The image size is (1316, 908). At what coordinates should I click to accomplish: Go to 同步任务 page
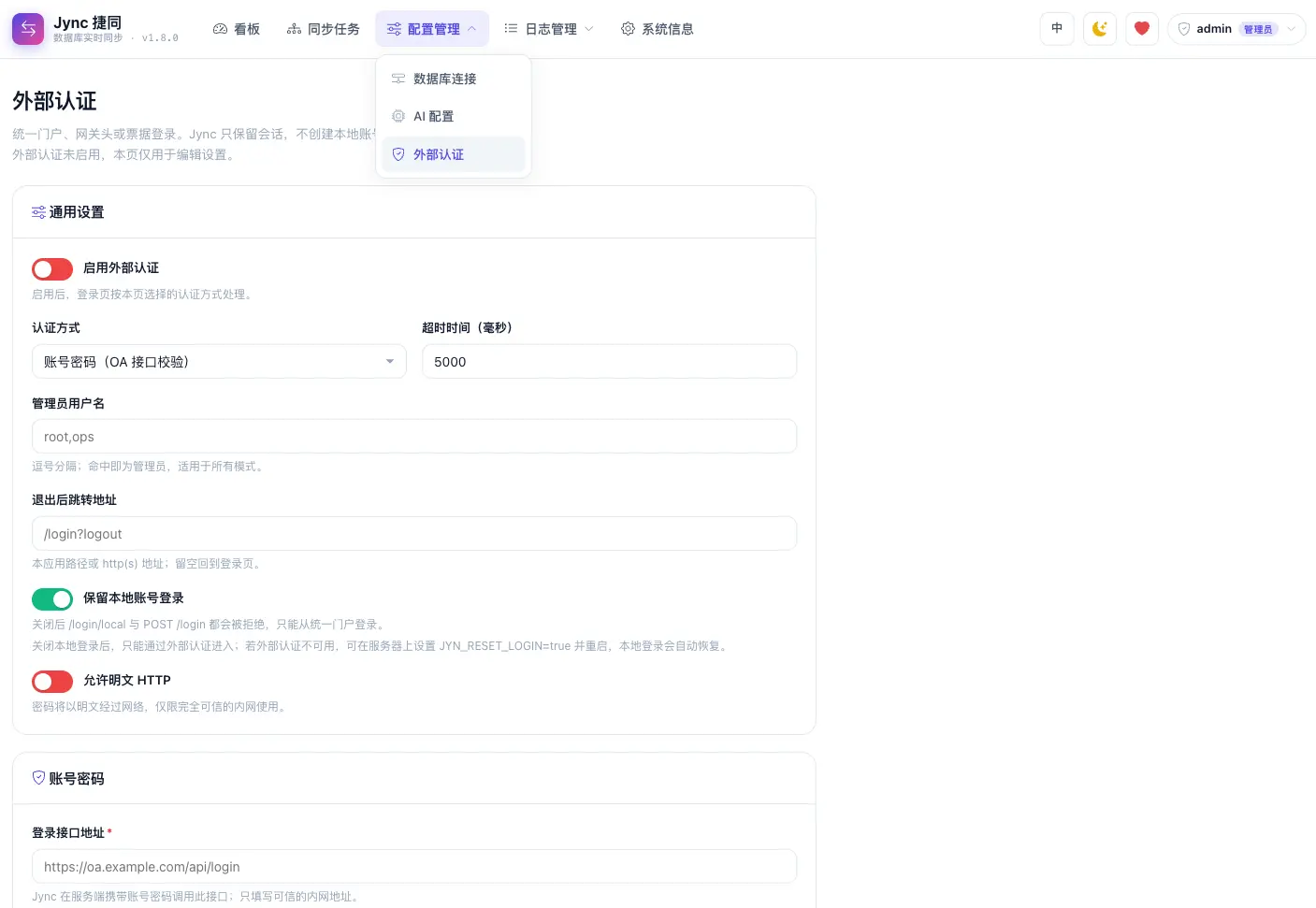[323, 29]
